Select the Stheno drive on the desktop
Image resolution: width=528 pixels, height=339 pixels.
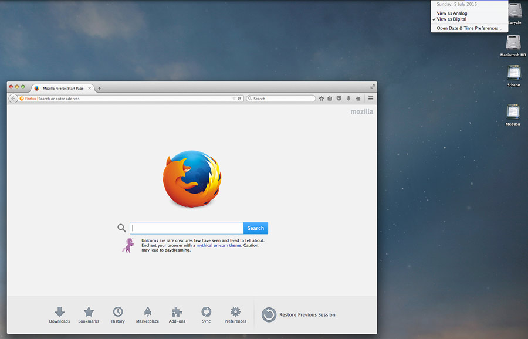pos(514,76)
